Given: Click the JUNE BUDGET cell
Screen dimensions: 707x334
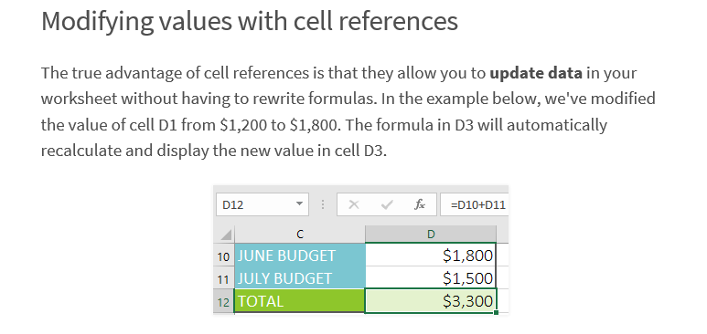Looking at the screenshot, I should pyautogui.click(x=300, y=256).
